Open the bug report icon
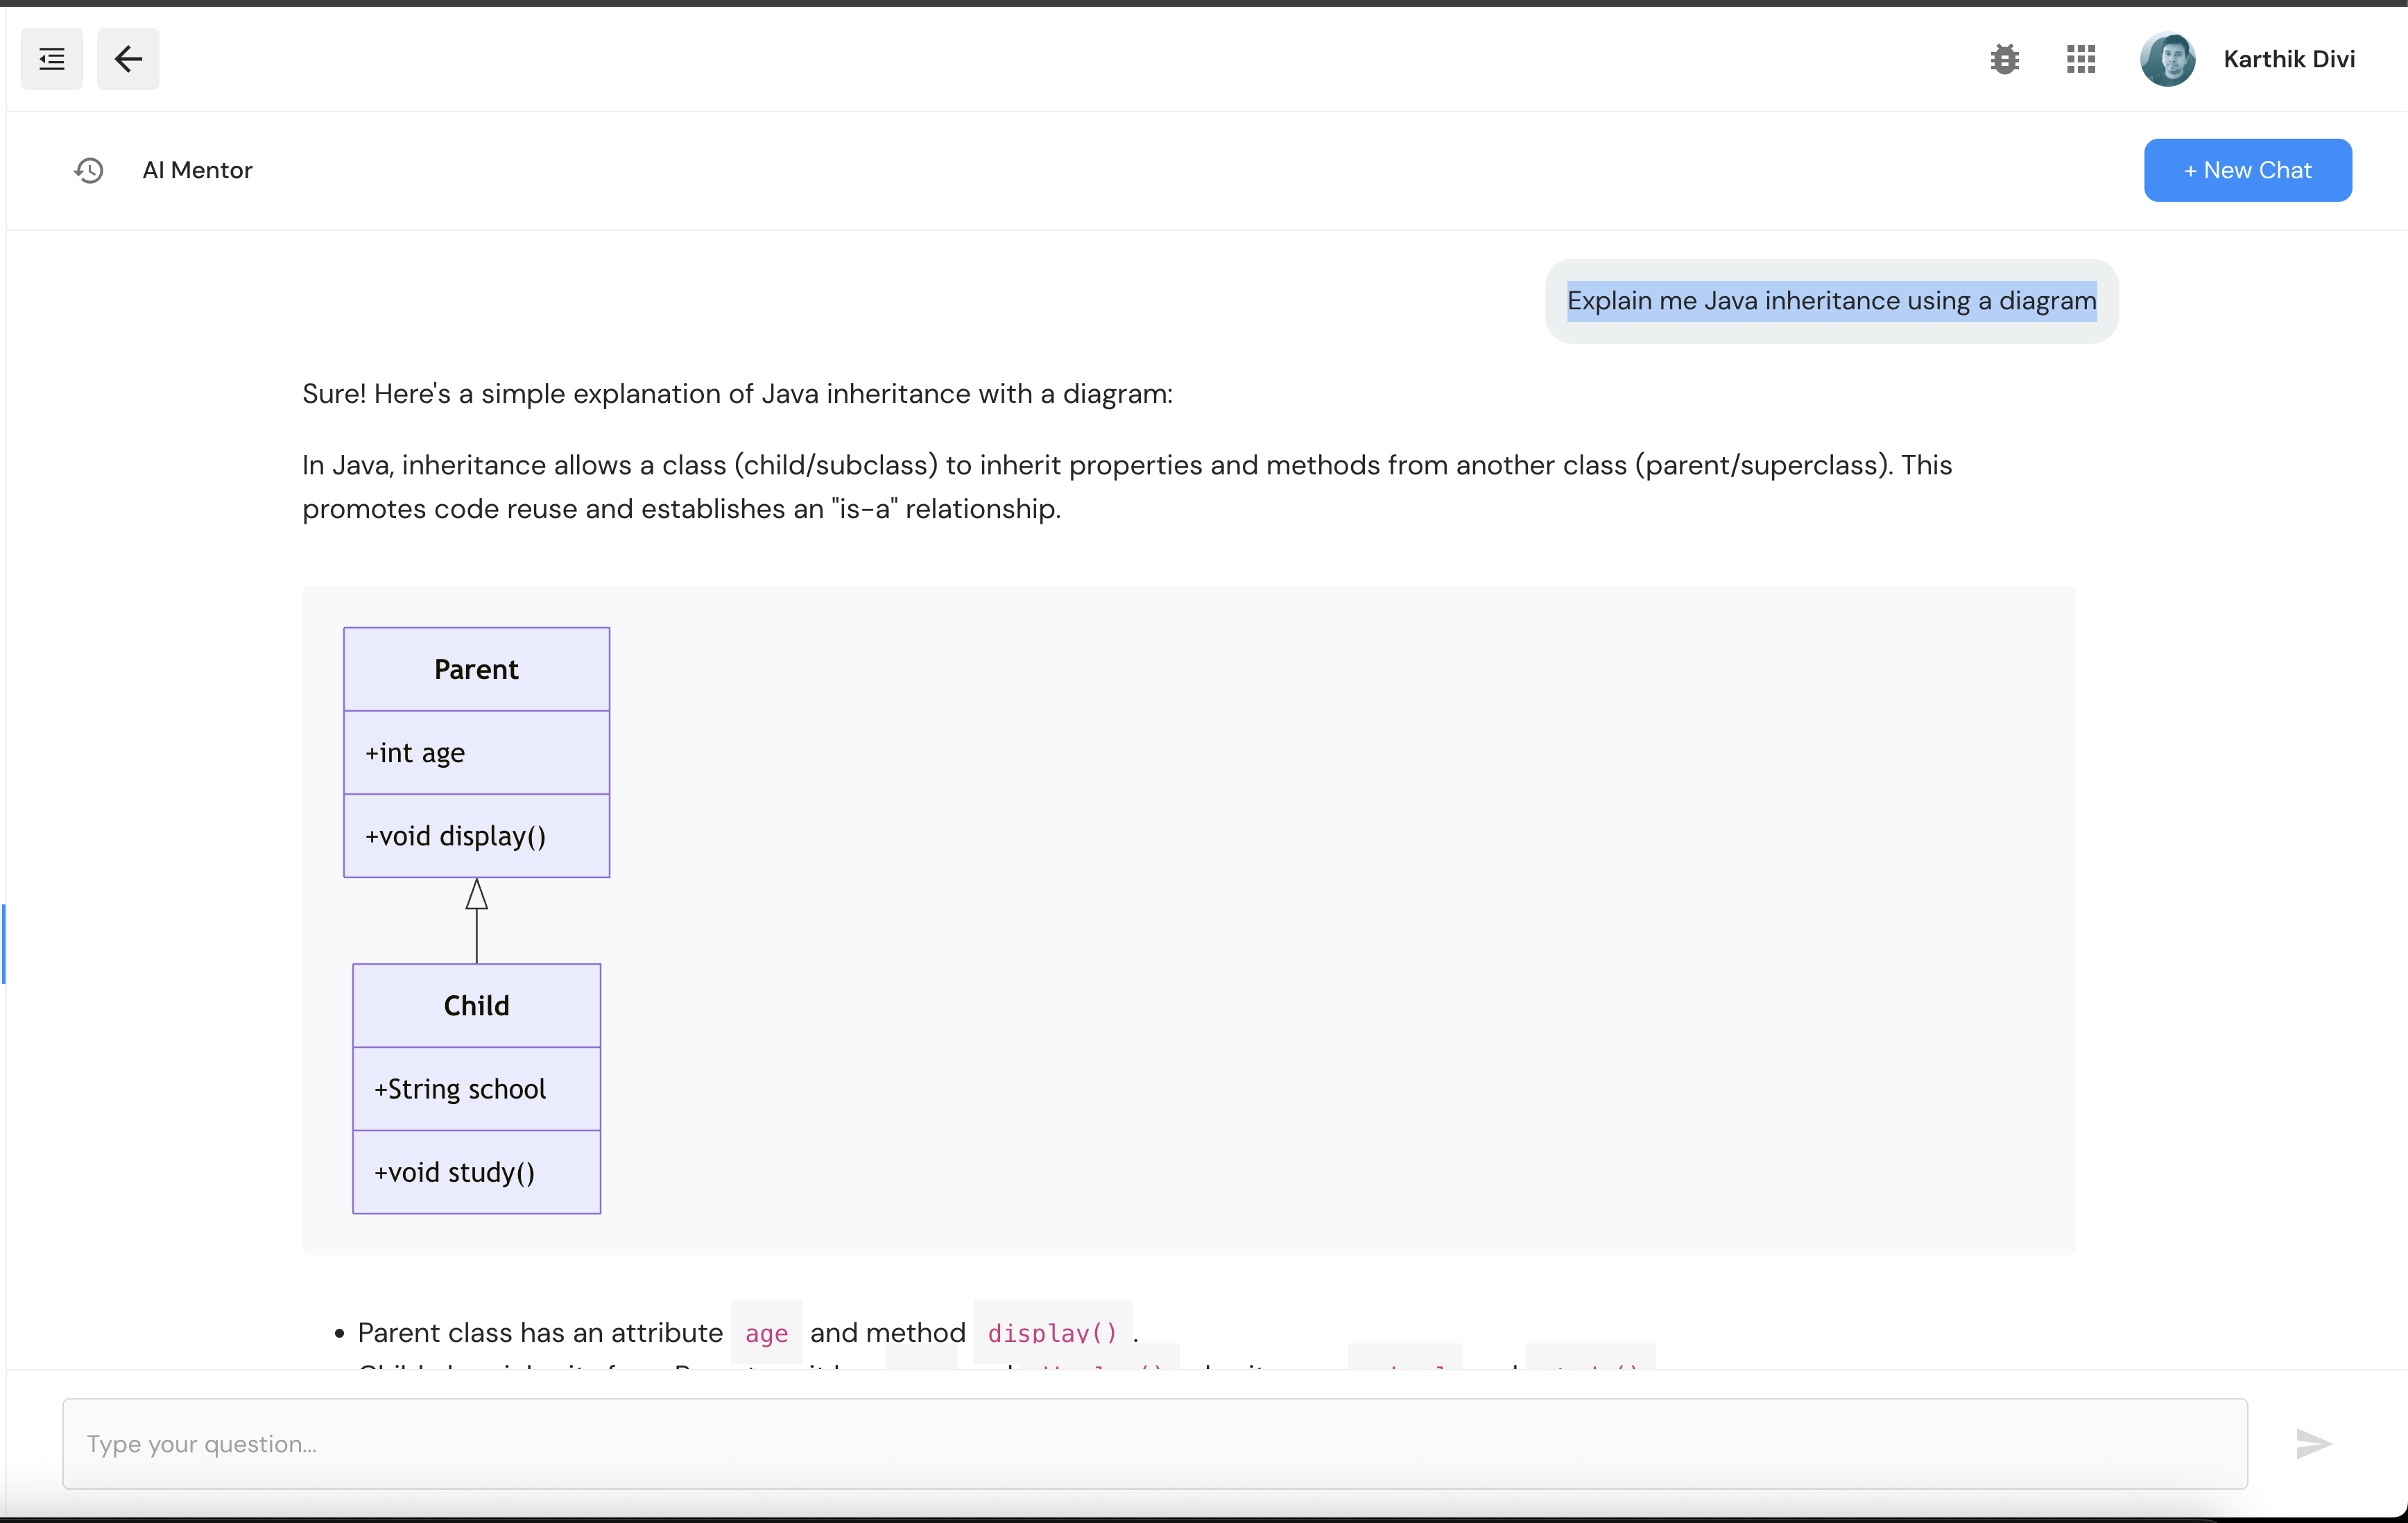 2004,59
